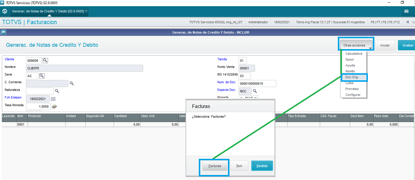415x180 pixels.
Task: Open the Moneda dropdown
Action: [256, 98]
